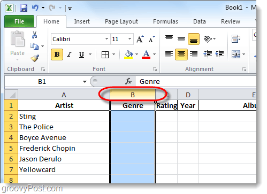
Task: Expand the Merge and Center dropdown arrow
Action: point(244,55)
